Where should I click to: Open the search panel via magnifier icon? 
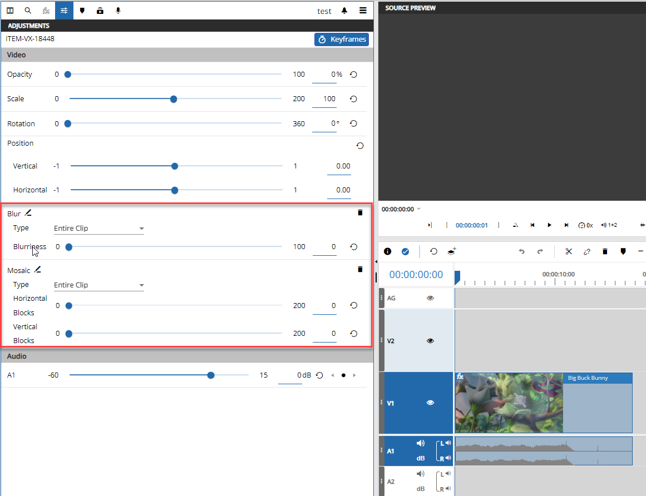[x=28, y=11]
